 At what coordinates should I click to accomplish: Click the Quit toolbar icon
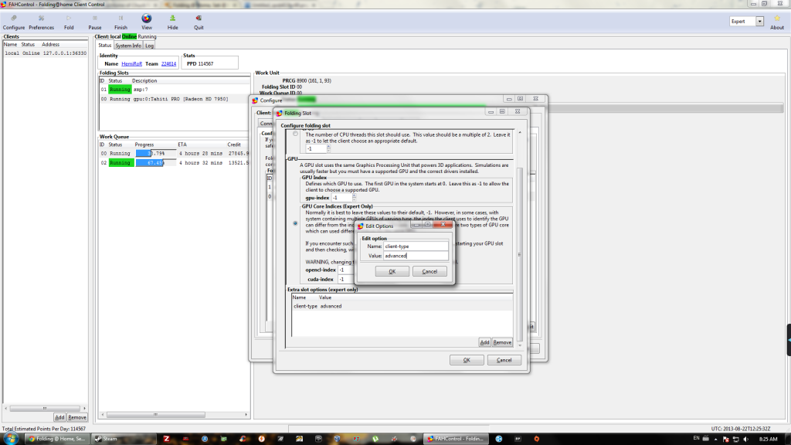tap(199, 22)
